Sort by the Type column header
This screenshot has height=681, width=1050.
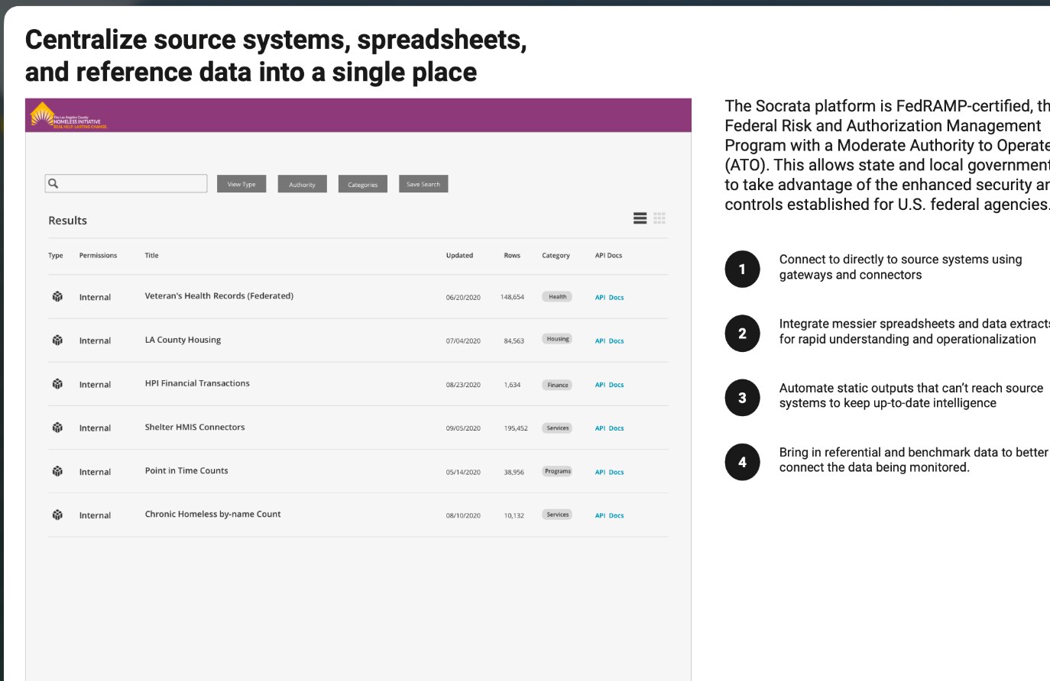[56, 256]
